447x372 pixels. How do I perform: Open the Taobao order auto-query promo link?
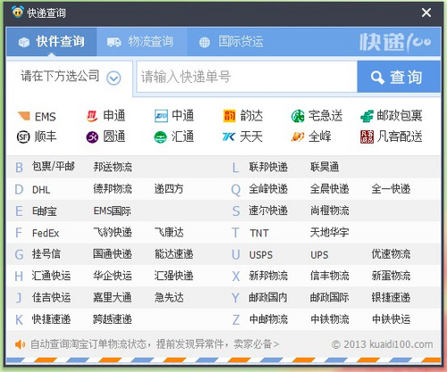click(155, 344)
